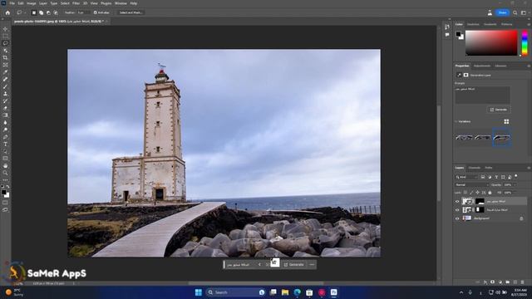Pick a color in the red gradient field
The height and width of the screenshot is (299, 532).
click(491, 43)
